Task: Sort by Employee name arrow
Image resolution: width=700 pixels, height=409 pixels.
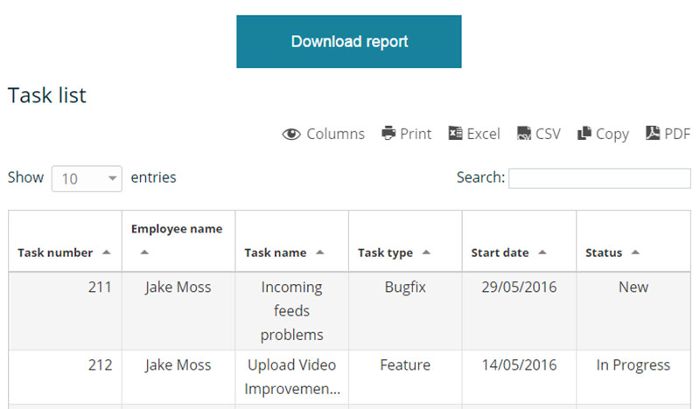Action: pyautogui.click(x=144, y=253)
